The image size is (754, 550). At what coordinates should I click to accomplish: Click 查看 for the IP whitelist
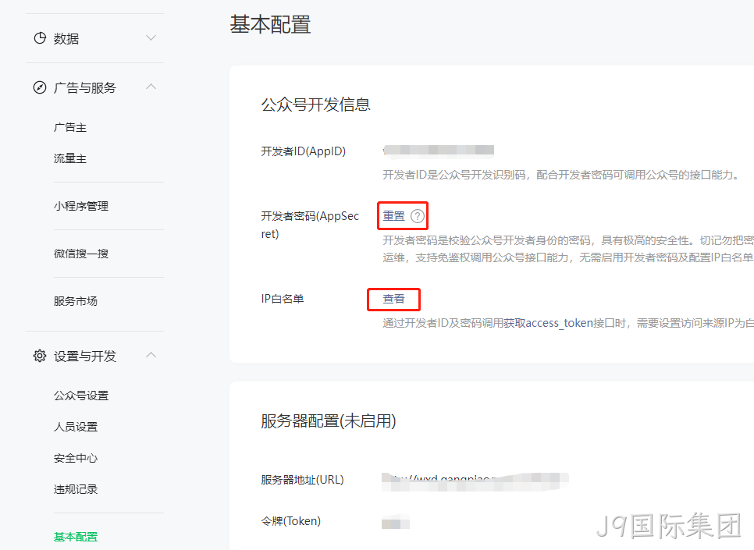pyautogui.click(x=394, y=299)
